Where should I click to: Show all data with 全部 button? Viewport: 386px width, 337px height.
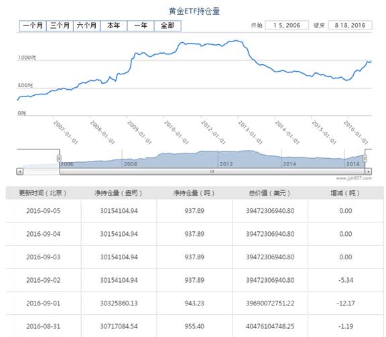click(x=168, y=26)
